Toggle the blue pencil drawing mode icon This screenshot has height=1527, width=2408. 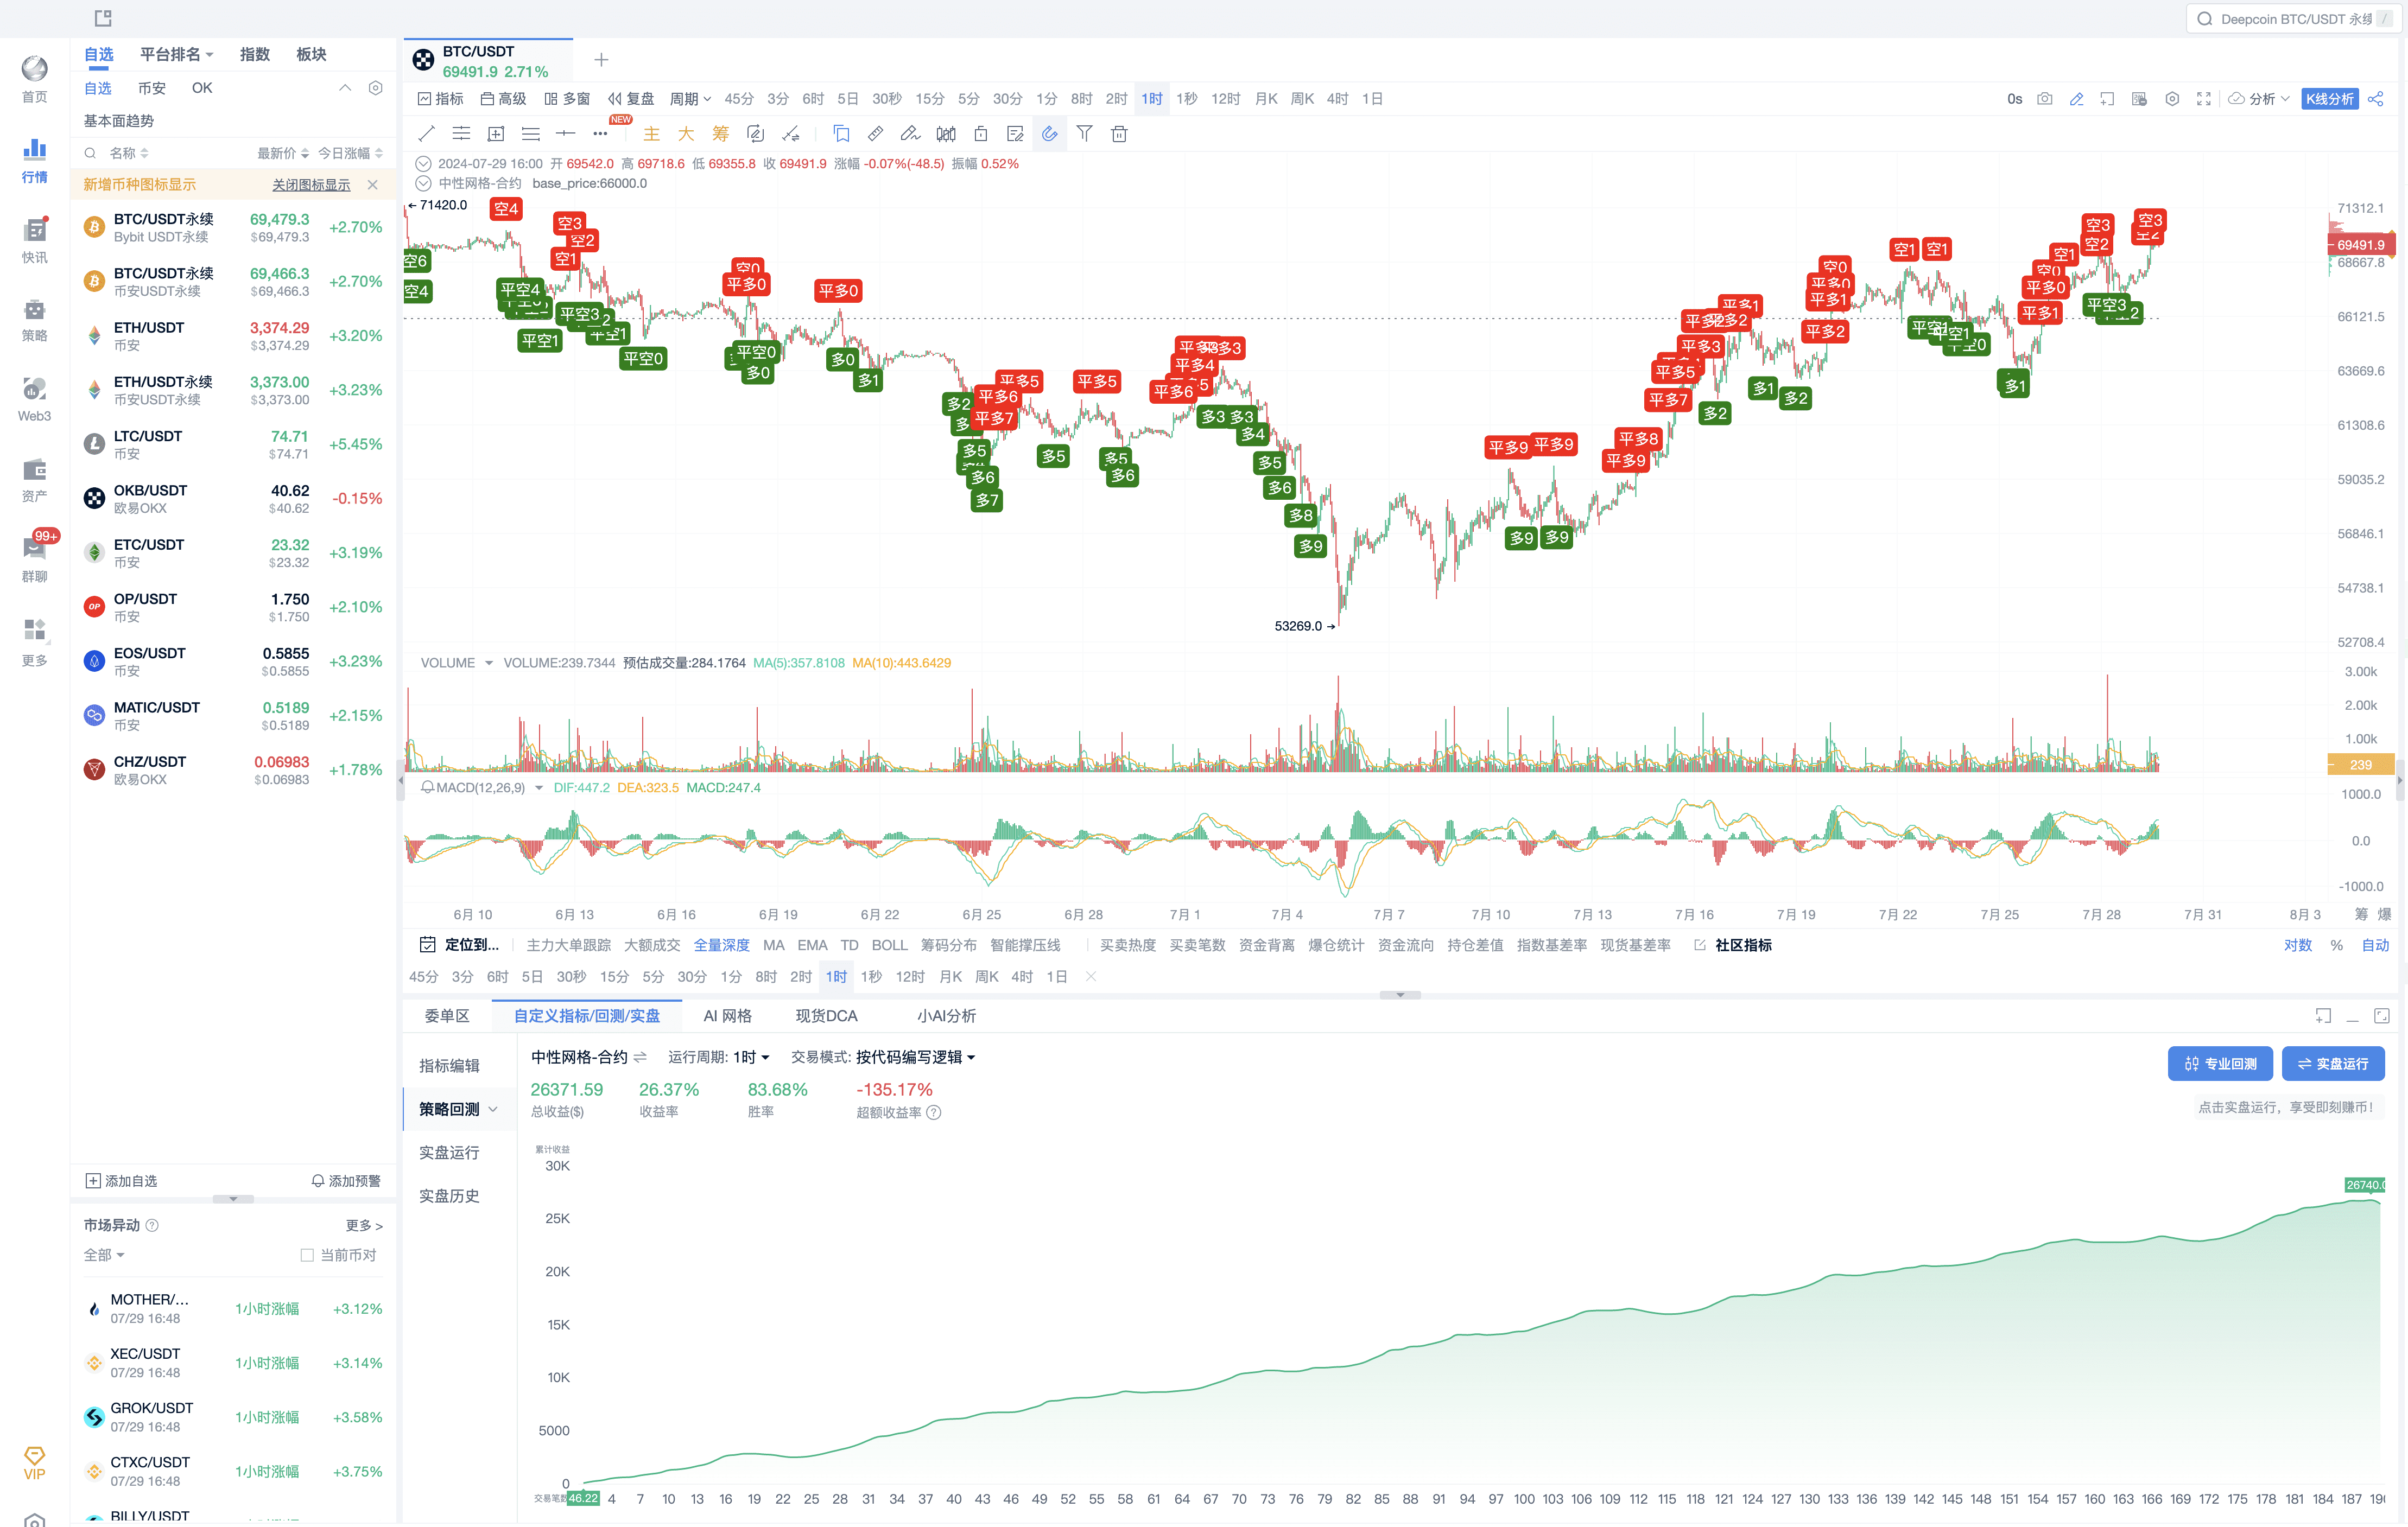pyautogui.click(x=2077, y=99)
